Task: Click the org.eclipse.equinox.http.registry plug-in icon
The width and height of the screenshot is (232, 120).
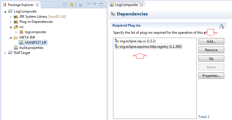Action: tap(117, 47)
